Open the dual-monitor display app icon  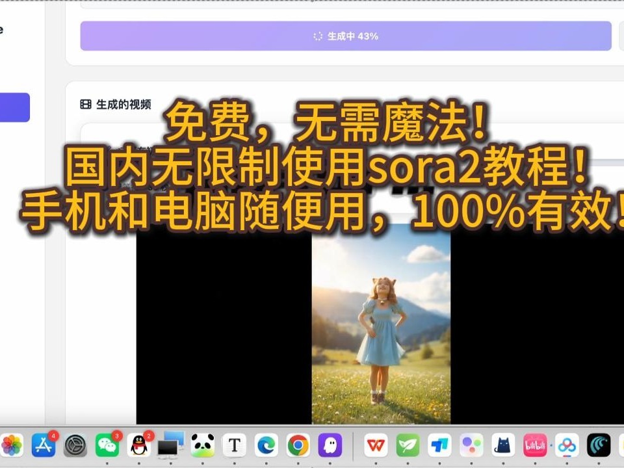[x=171, y=445]
